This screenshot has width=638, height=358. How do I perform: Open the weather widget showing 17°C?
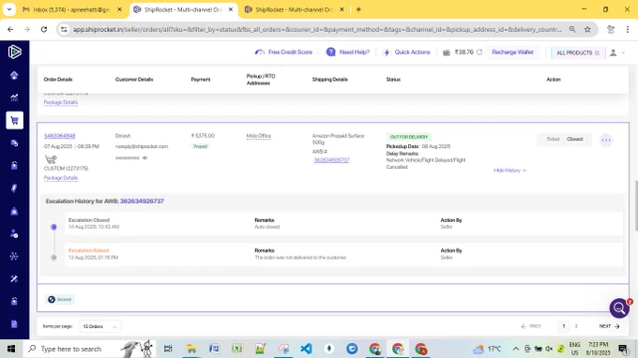coord(488,349)
